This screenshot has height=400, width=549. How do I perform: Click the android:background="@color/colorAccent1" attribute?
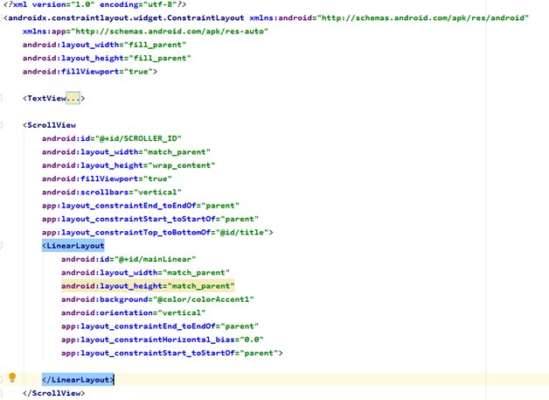pos(157,299)
